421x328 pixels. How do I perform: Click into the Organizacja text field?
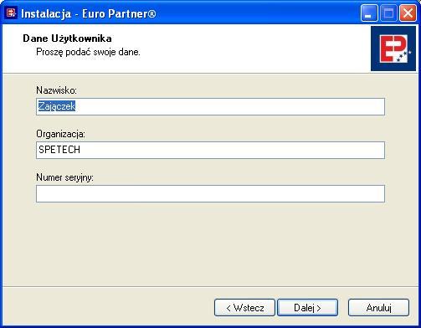pos(210,150)
